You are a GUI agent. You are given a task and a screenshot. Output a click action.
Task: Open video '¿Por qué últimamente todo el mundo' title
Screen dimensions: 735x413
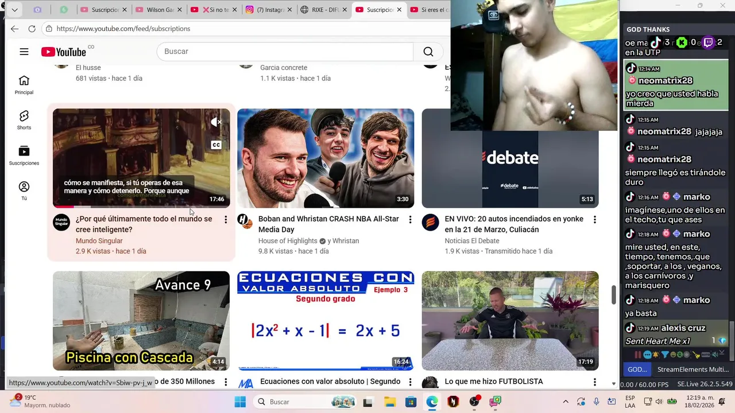(x=144, y=224)
